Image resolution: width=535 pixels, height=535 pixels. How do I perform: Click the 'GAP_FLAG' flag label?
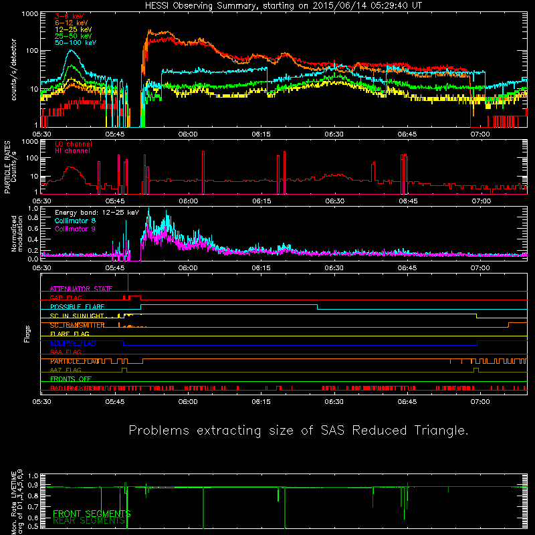[66, 298]
